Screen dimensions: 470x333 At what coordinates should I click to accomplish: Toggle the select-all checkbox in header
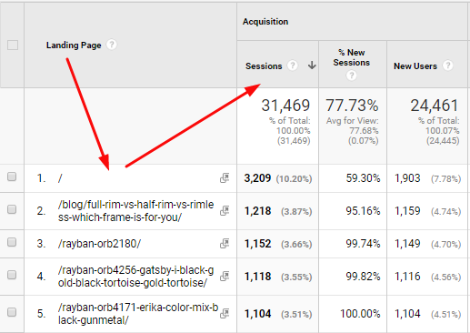pyautogui.click(x=13, y=45)
